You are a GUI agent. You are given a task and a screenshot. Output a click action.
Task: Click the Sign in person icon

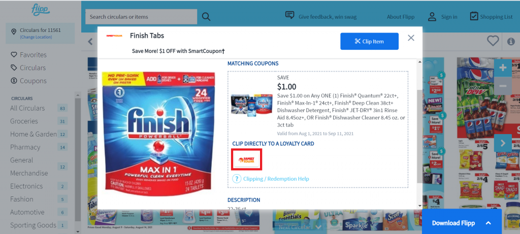click(432, 17)
